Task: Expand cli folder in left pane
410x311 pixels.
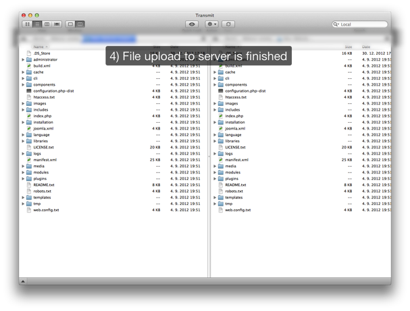Action: coord(23,78)
